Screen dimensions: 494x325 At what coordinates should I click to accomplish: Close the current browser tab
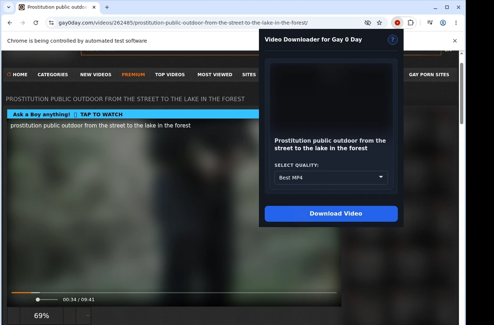(93, 7)
